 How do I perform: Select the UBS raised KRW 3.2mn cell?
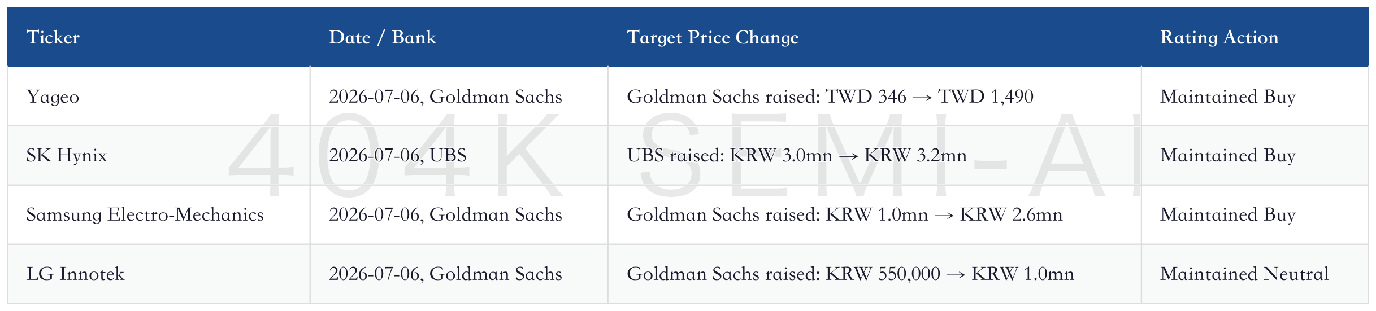click(x=875, y=156)
